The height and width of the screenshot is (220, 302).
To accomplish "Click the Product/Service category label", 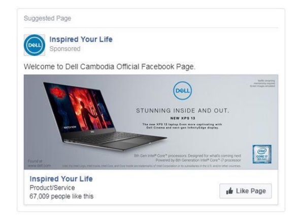I will pos(52,188).
